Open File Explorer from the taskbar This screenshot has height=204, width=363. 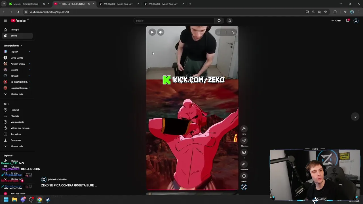(x=14, y=199)
